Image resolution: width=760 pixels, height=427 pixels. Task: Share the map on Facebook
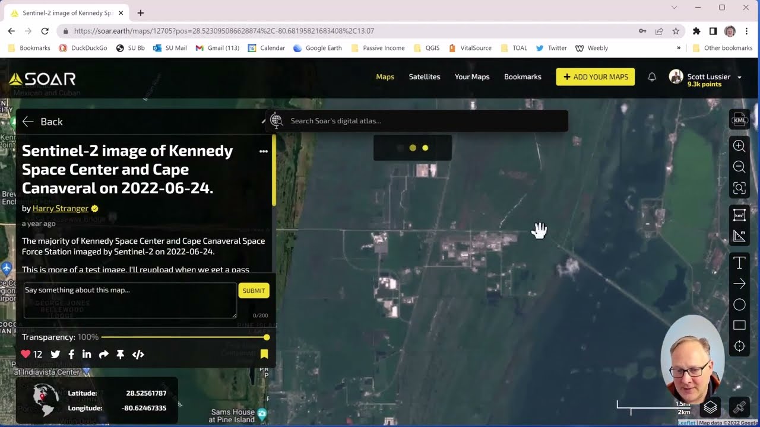(x=71, y=354)
